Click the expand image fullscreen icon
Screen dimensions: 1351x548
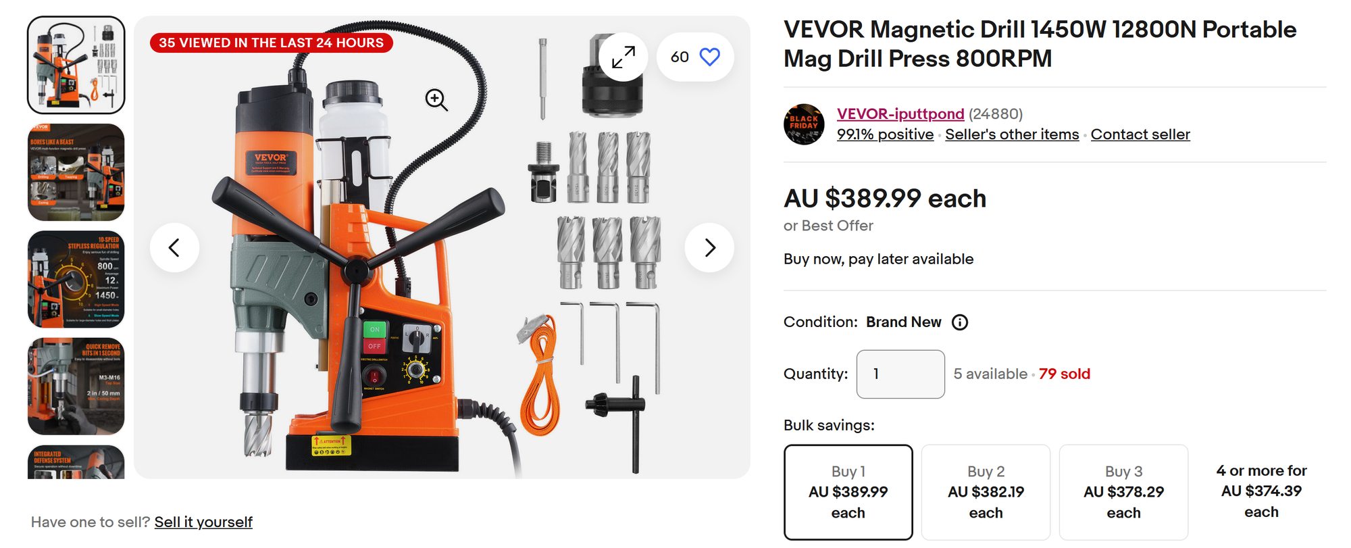click(x=623, y=57)
